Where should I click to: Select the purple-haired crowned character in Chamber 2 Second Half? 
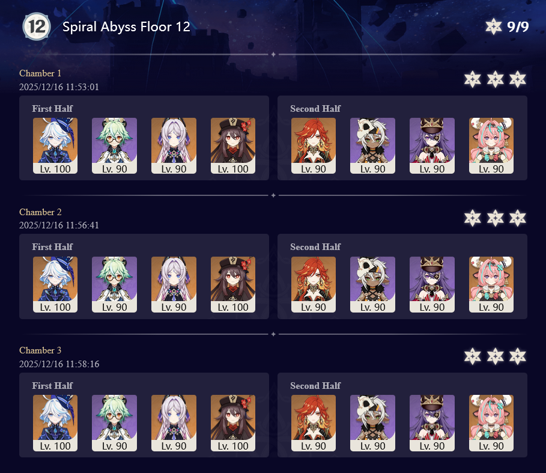(x=432, y=284)
